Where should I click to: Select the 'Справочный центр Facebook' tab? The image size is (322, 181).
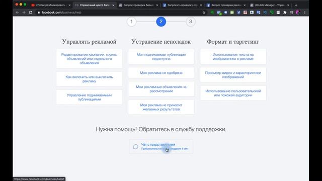point(95,5)
